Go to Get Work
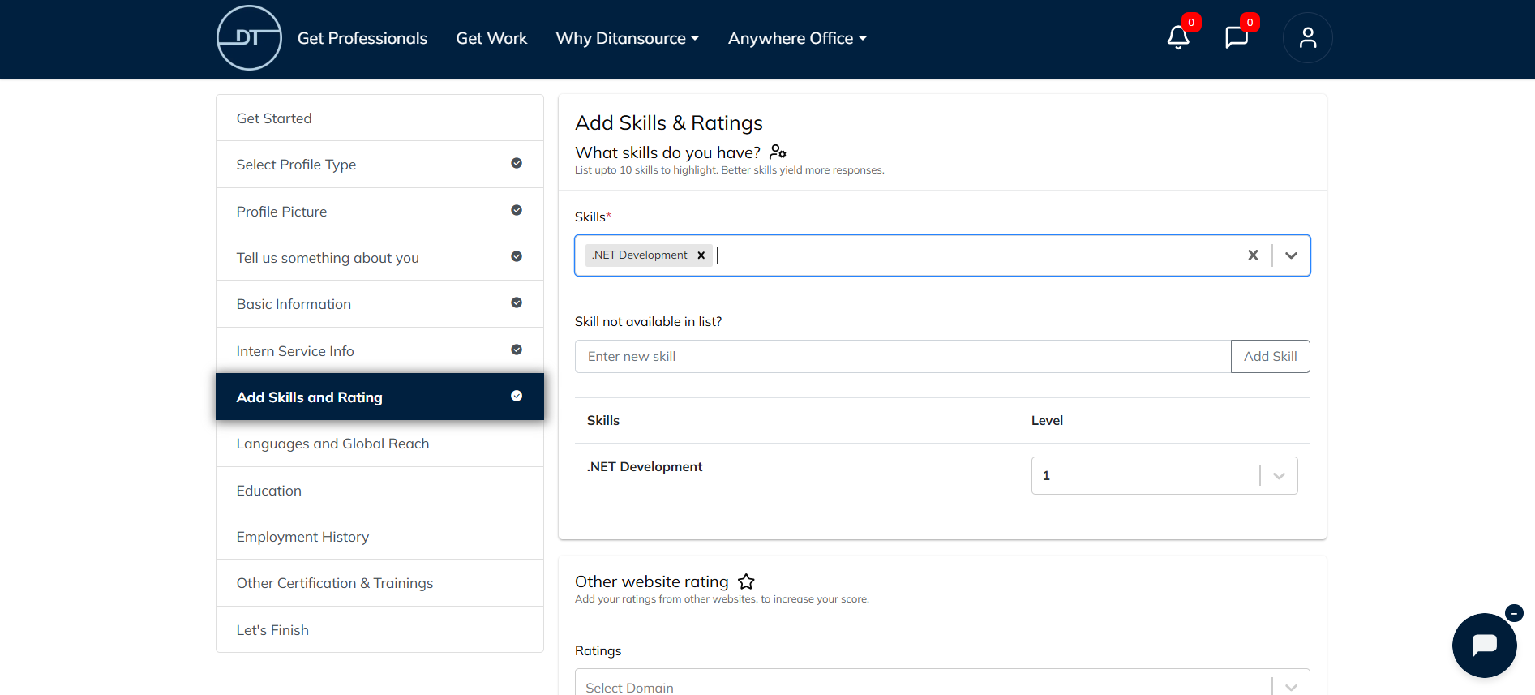The image size is (1535, 695). point(491,38)
